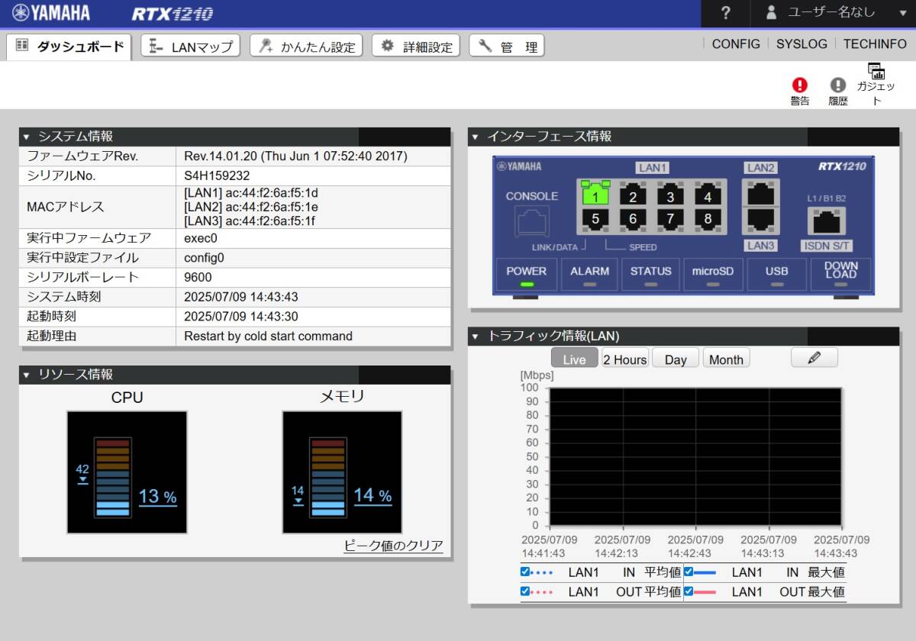Click the CPU usage meter gauge
The height and width of the screenshot is (641, 916).
click(127, 472)
